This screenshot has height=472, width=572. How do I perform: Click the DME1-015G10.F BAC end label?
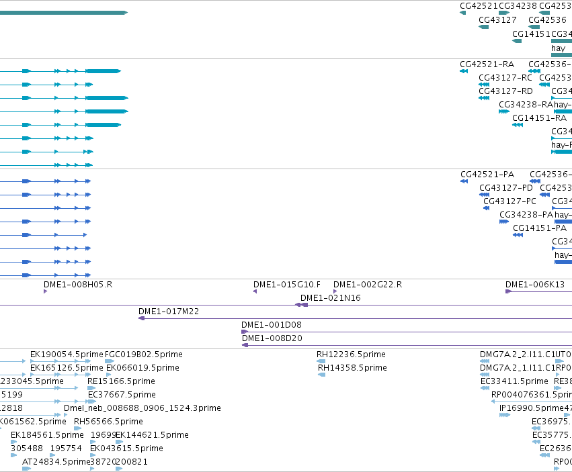287,285
